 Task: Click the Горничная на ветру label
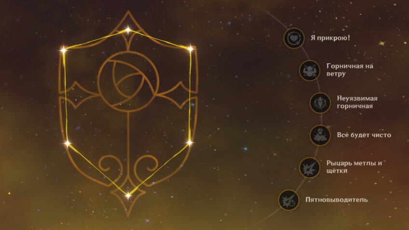pos(350,69)
